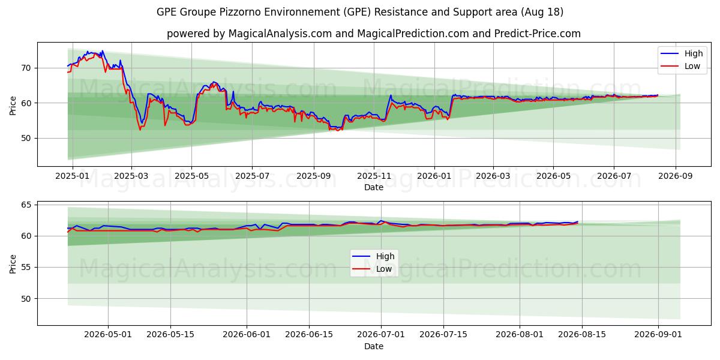The width and height of the screenshot is (720, 360).
Task: Click the 2026-06-01 tick label
Action: coord(247,335)
